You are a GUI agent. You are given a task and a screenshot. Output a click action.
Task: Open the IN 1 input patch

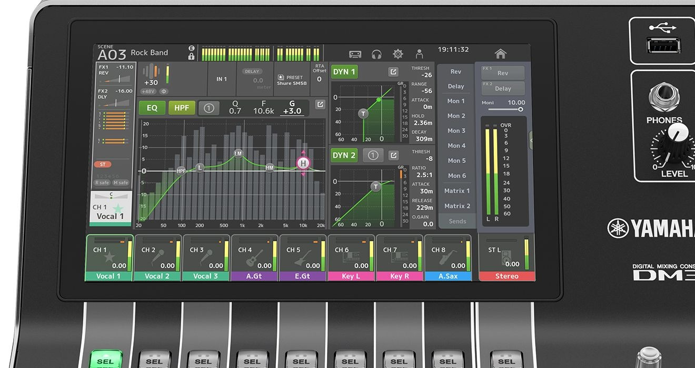pyautogui.click(x=222, y=79)
